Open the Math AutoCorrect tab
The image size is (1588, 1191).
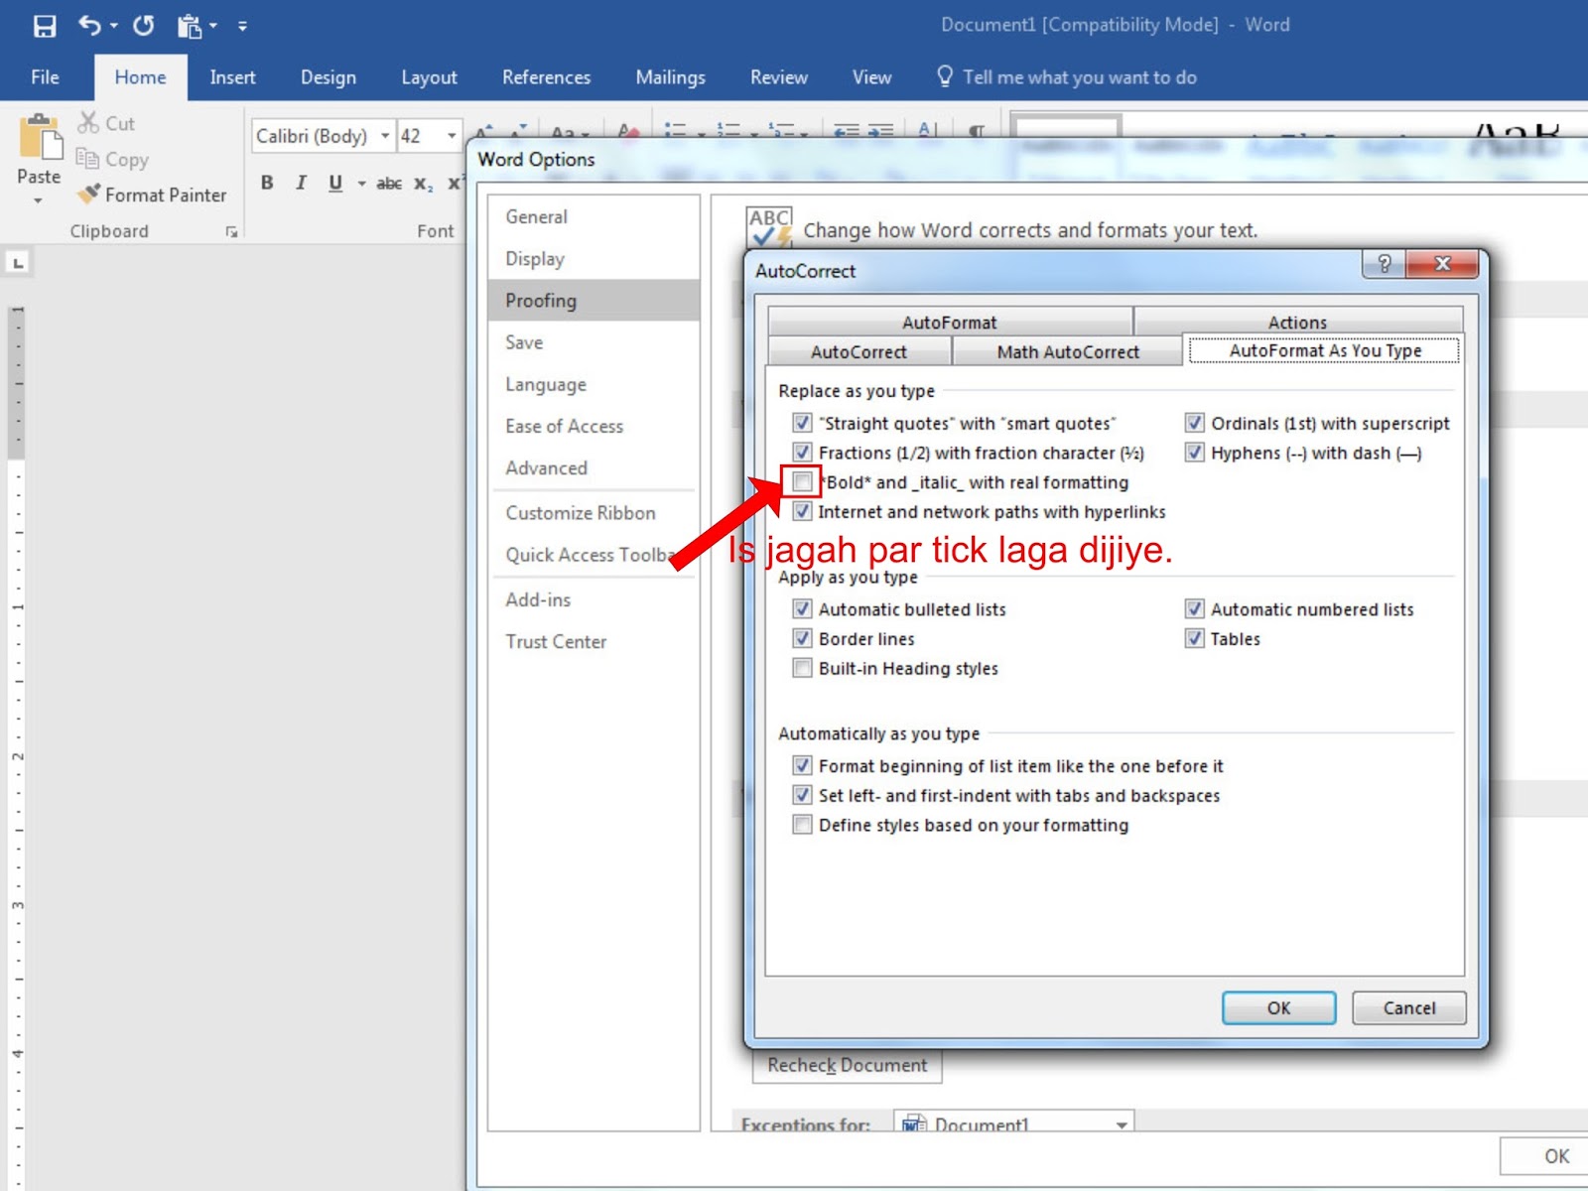coord(1068,351)
